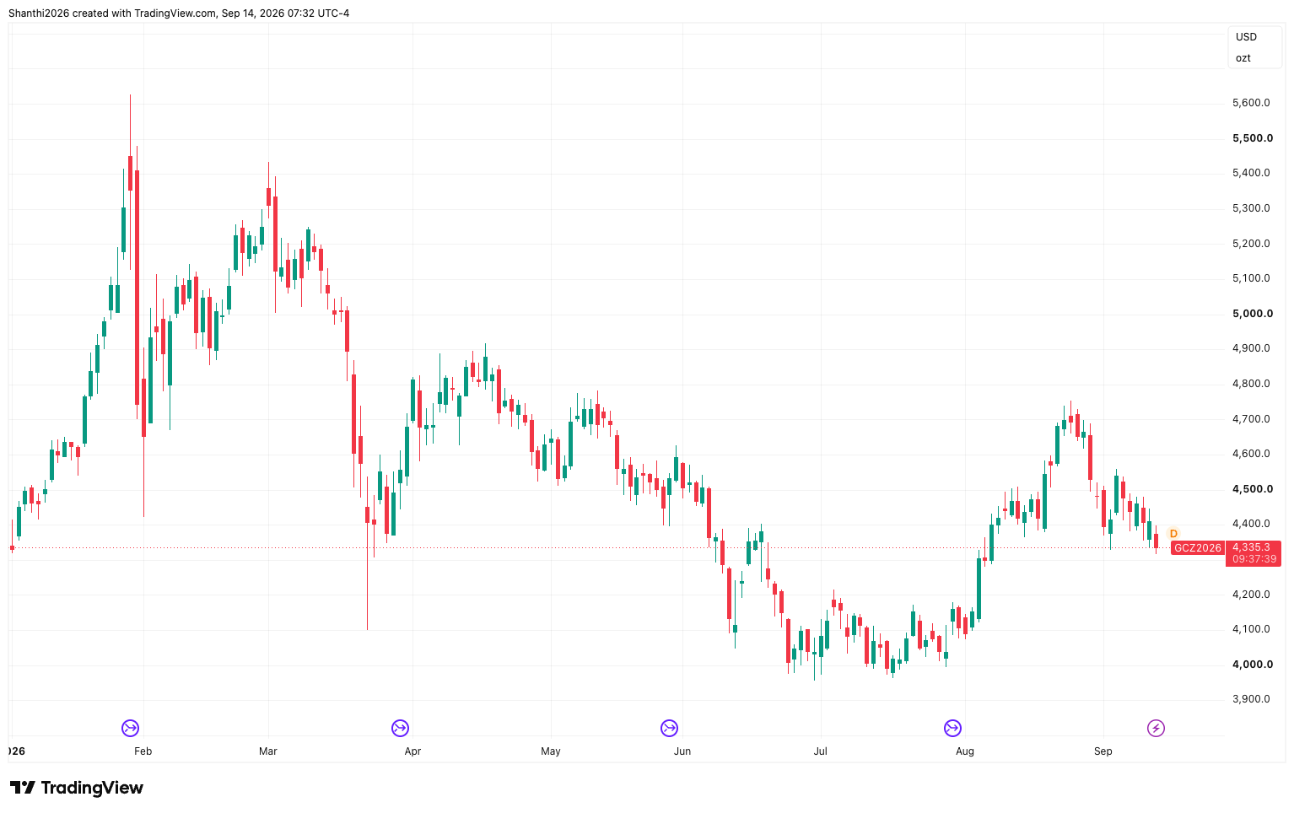Screen dimensions: 1294x813
Task: Click the 4,500.0 price axis label
Action: click(x=1253, y=489)
